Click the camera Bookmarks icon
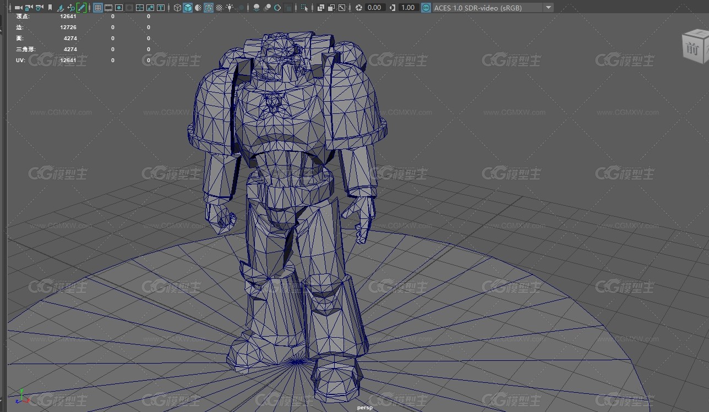The width and height of the screenshot is (709, 412). (x=50, y=8)
